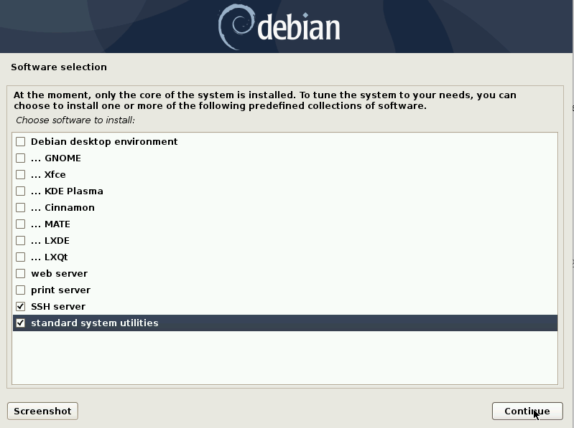Highlight the SSH server row label
574x428 pixels.
58,306
